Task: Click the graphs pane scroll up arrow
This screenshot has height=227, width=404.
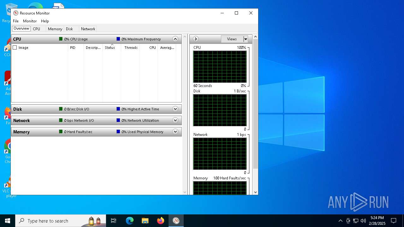Action: (x=255, y=37)
